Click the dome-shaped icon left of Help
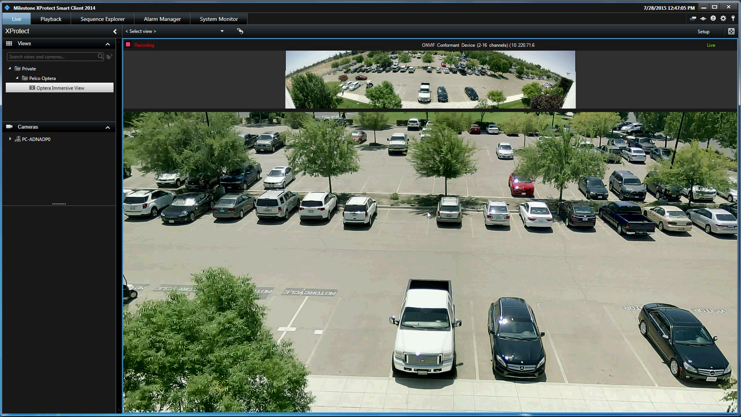This screenshot has width=741, height=417. pyautogui.click(x=703, y=19)
